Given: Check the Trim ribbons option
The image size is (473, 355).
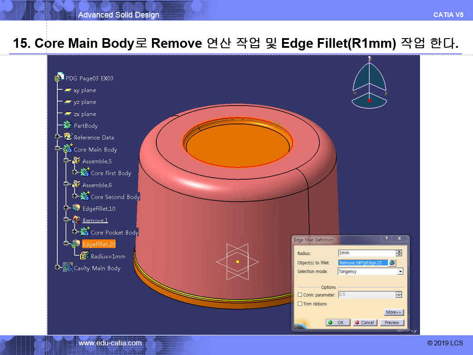Looking at the screenshot, I should (300, 304).
